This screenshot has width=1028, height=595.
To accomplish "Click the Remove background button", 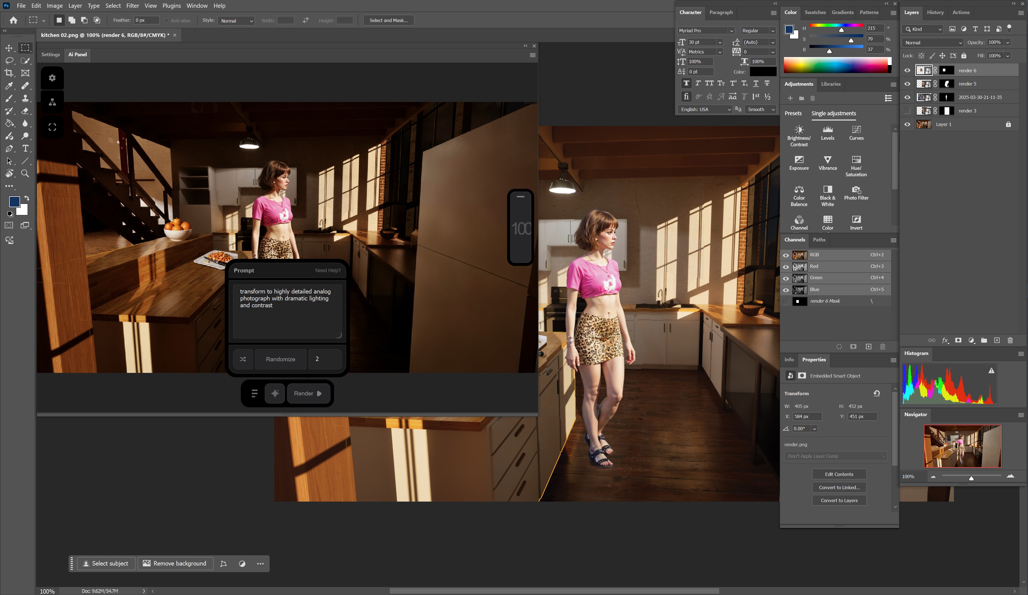I will [x=175, y=563].
